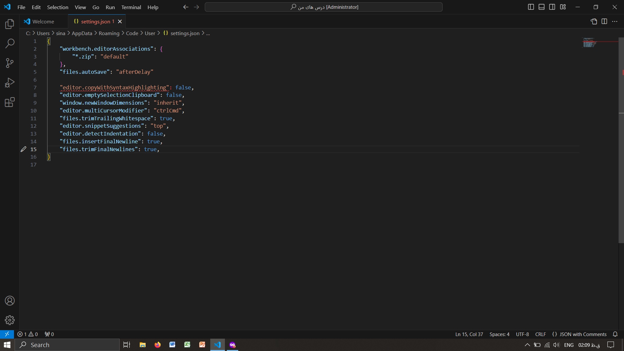
Task: Open the Edit menu
Action: click(36, 7)
